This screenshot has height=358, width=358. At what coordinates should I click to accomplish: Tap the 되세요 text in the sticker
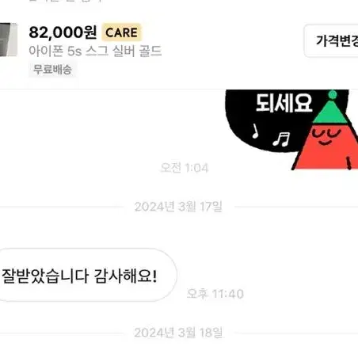[x=284, y=103]
